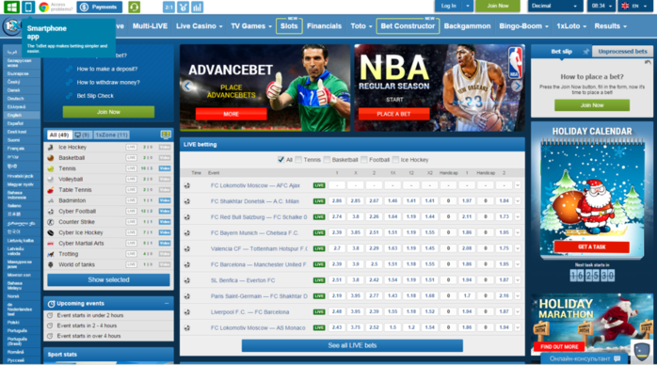Click the green headset support icon
Image resolution: width=657 pixels, height=365 pixels.
134,7
